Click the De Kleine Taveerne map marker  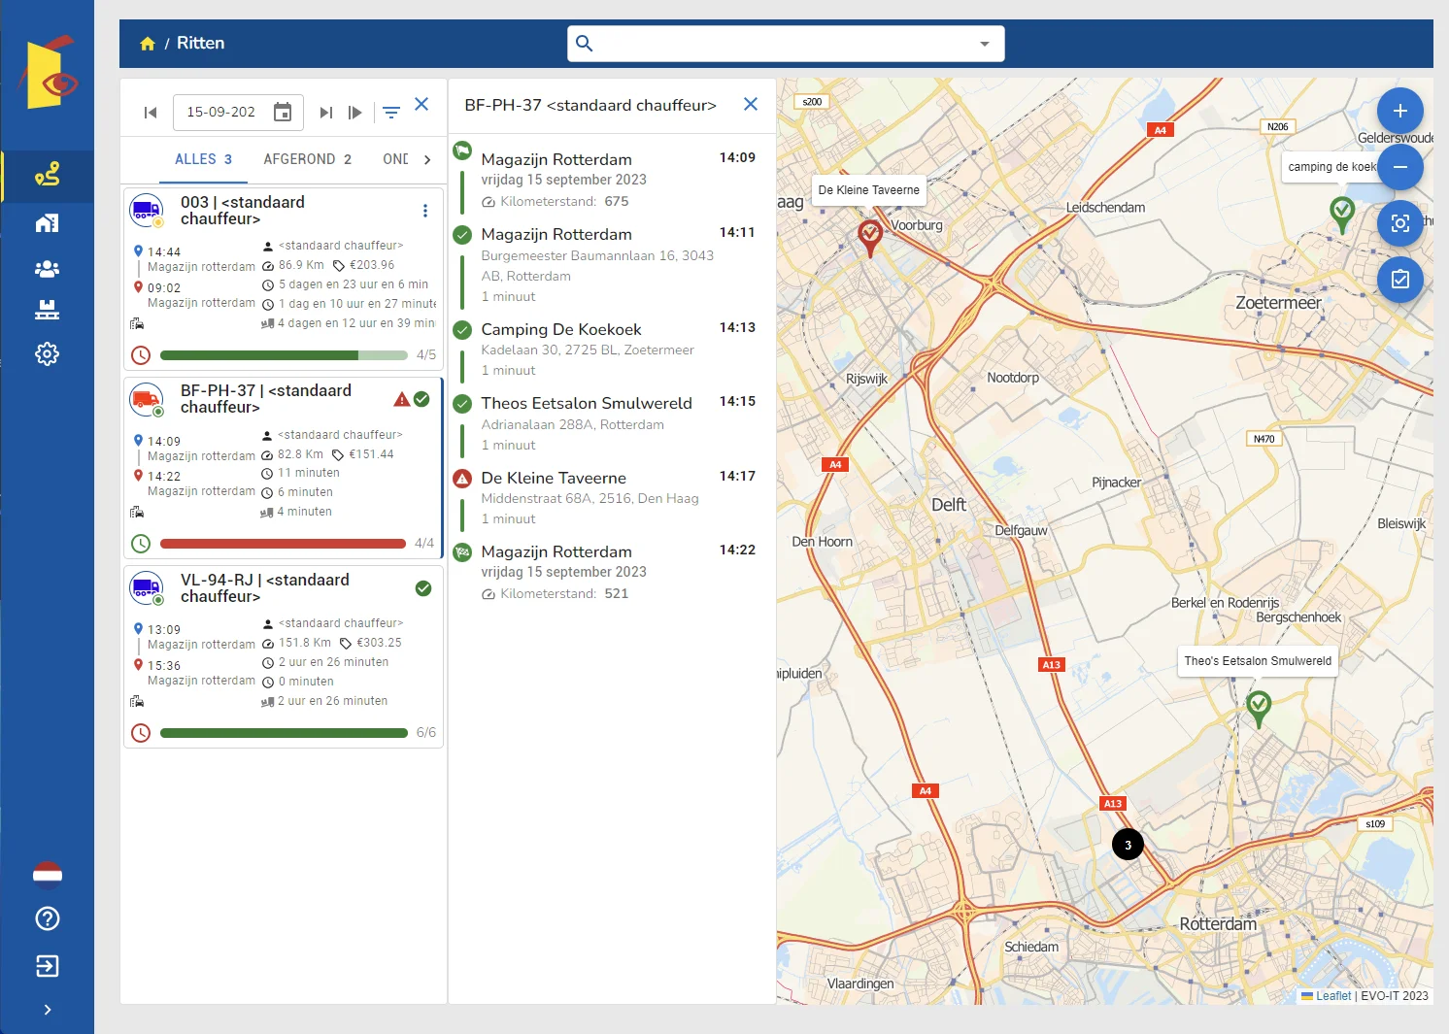click(869, 235)
